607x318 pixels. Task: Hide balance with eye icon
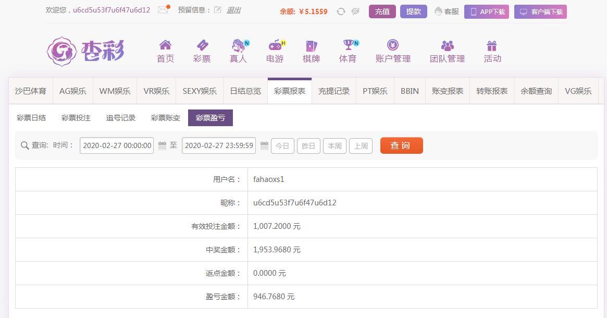coord(355,11)
